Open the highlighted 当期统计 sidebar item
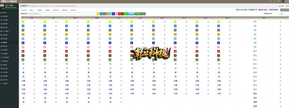The image size is (289, 108). pos(9,42)
